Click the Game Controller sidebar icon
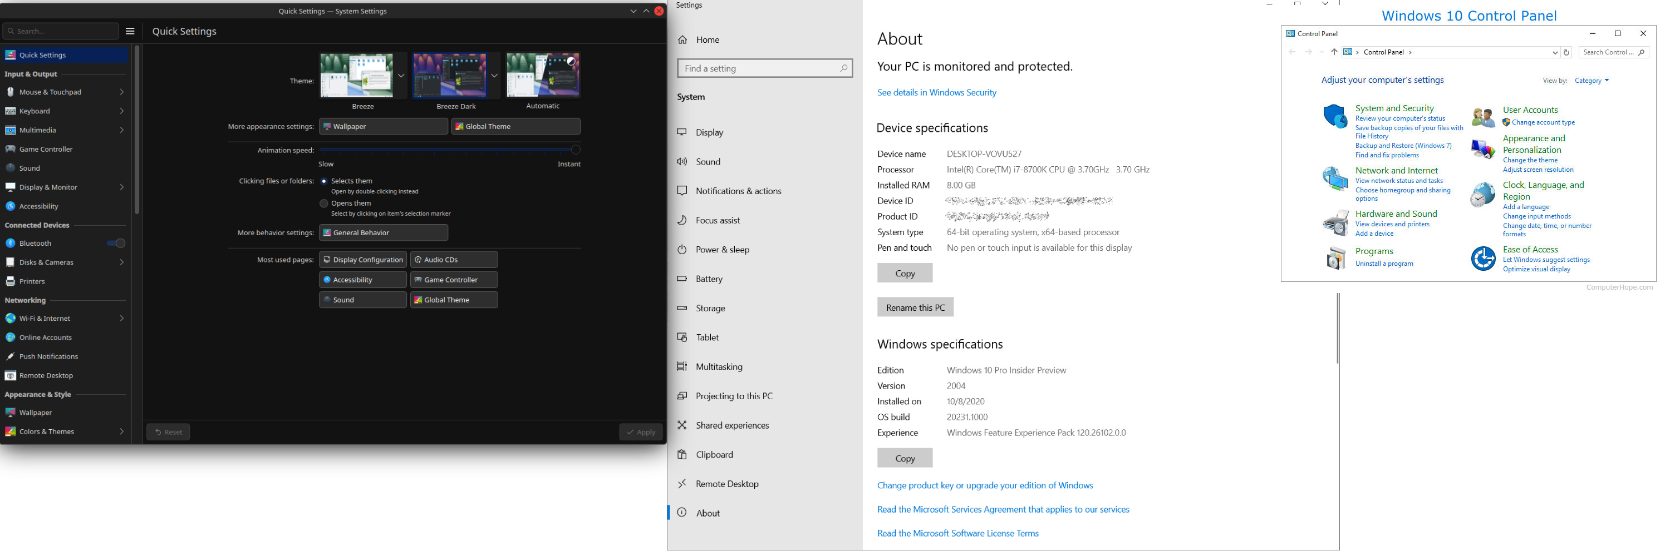Viewport: 1670px width, 556px height. (11, 149)
